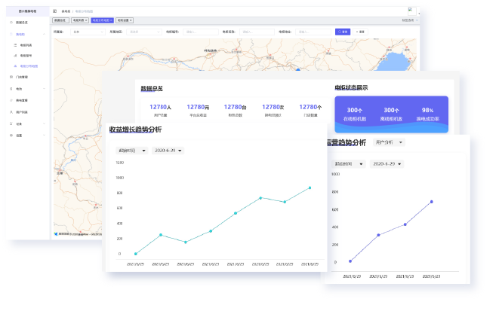Open the 用户分析 dropdown on the 运营趋势分析 chart
Viewport: 499px width, 317px height.
[388, 142]
